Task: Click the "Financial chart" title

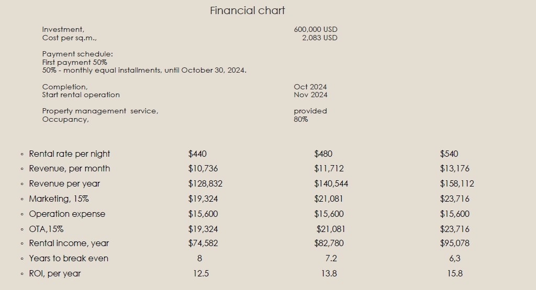Action: (x=247, y=10)
